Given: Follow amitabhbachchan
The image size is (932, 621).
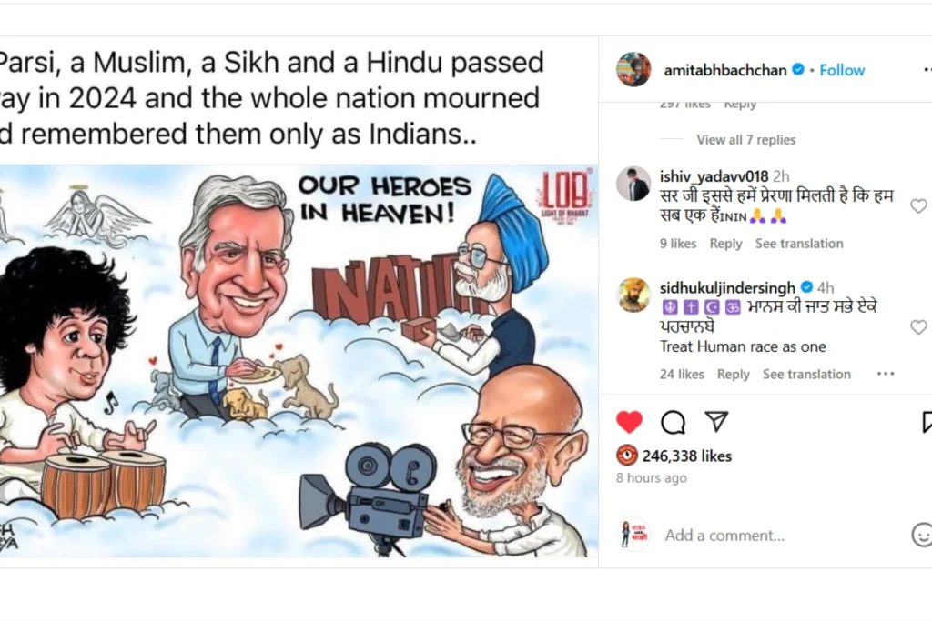Looking at the screenshot, I should tap(842, 70).
